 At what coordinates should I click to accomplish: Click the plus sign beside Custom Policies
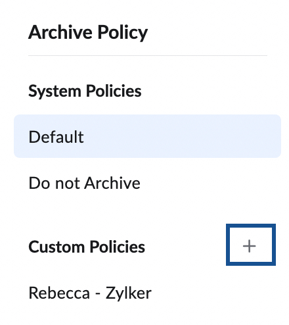[x=250, y=246]
